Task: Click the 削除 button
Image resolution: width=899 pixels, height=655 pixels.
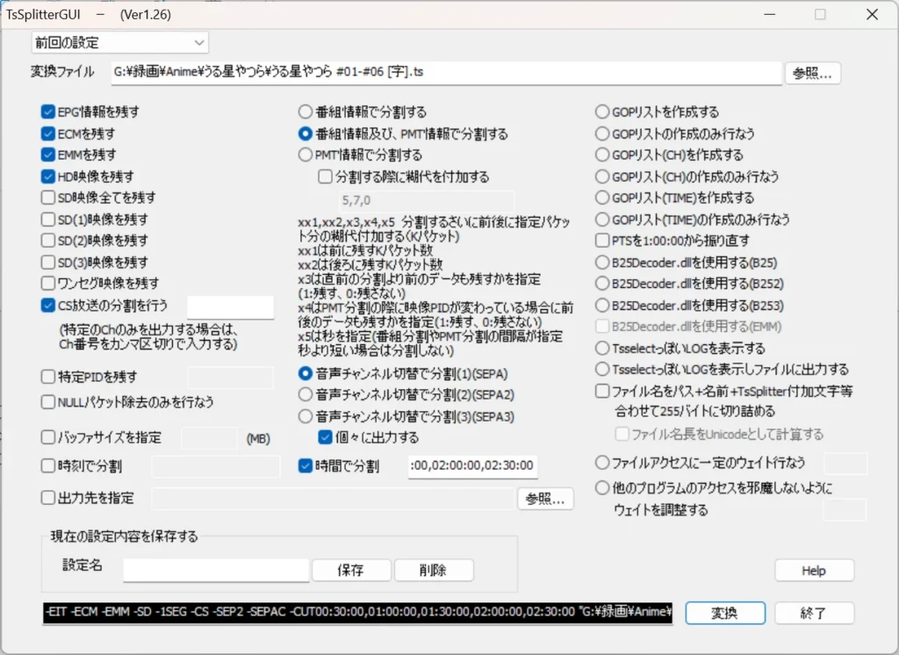Action: 434,570
